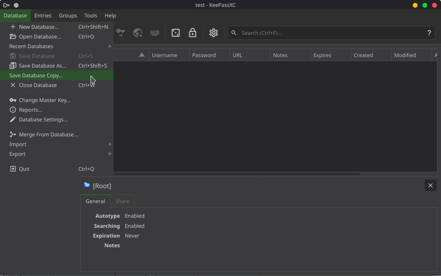
Task: Open the password generator dice icon
Action: (176, 33)
